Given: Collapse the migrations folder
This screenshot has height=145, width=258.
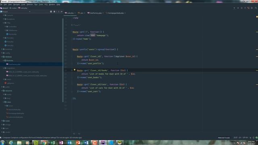Looking at the screenshot, I should point(4,68).
